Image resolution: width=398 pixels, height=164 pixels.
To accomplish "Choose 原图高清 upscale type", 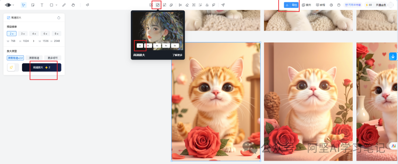I will point(34,58).
